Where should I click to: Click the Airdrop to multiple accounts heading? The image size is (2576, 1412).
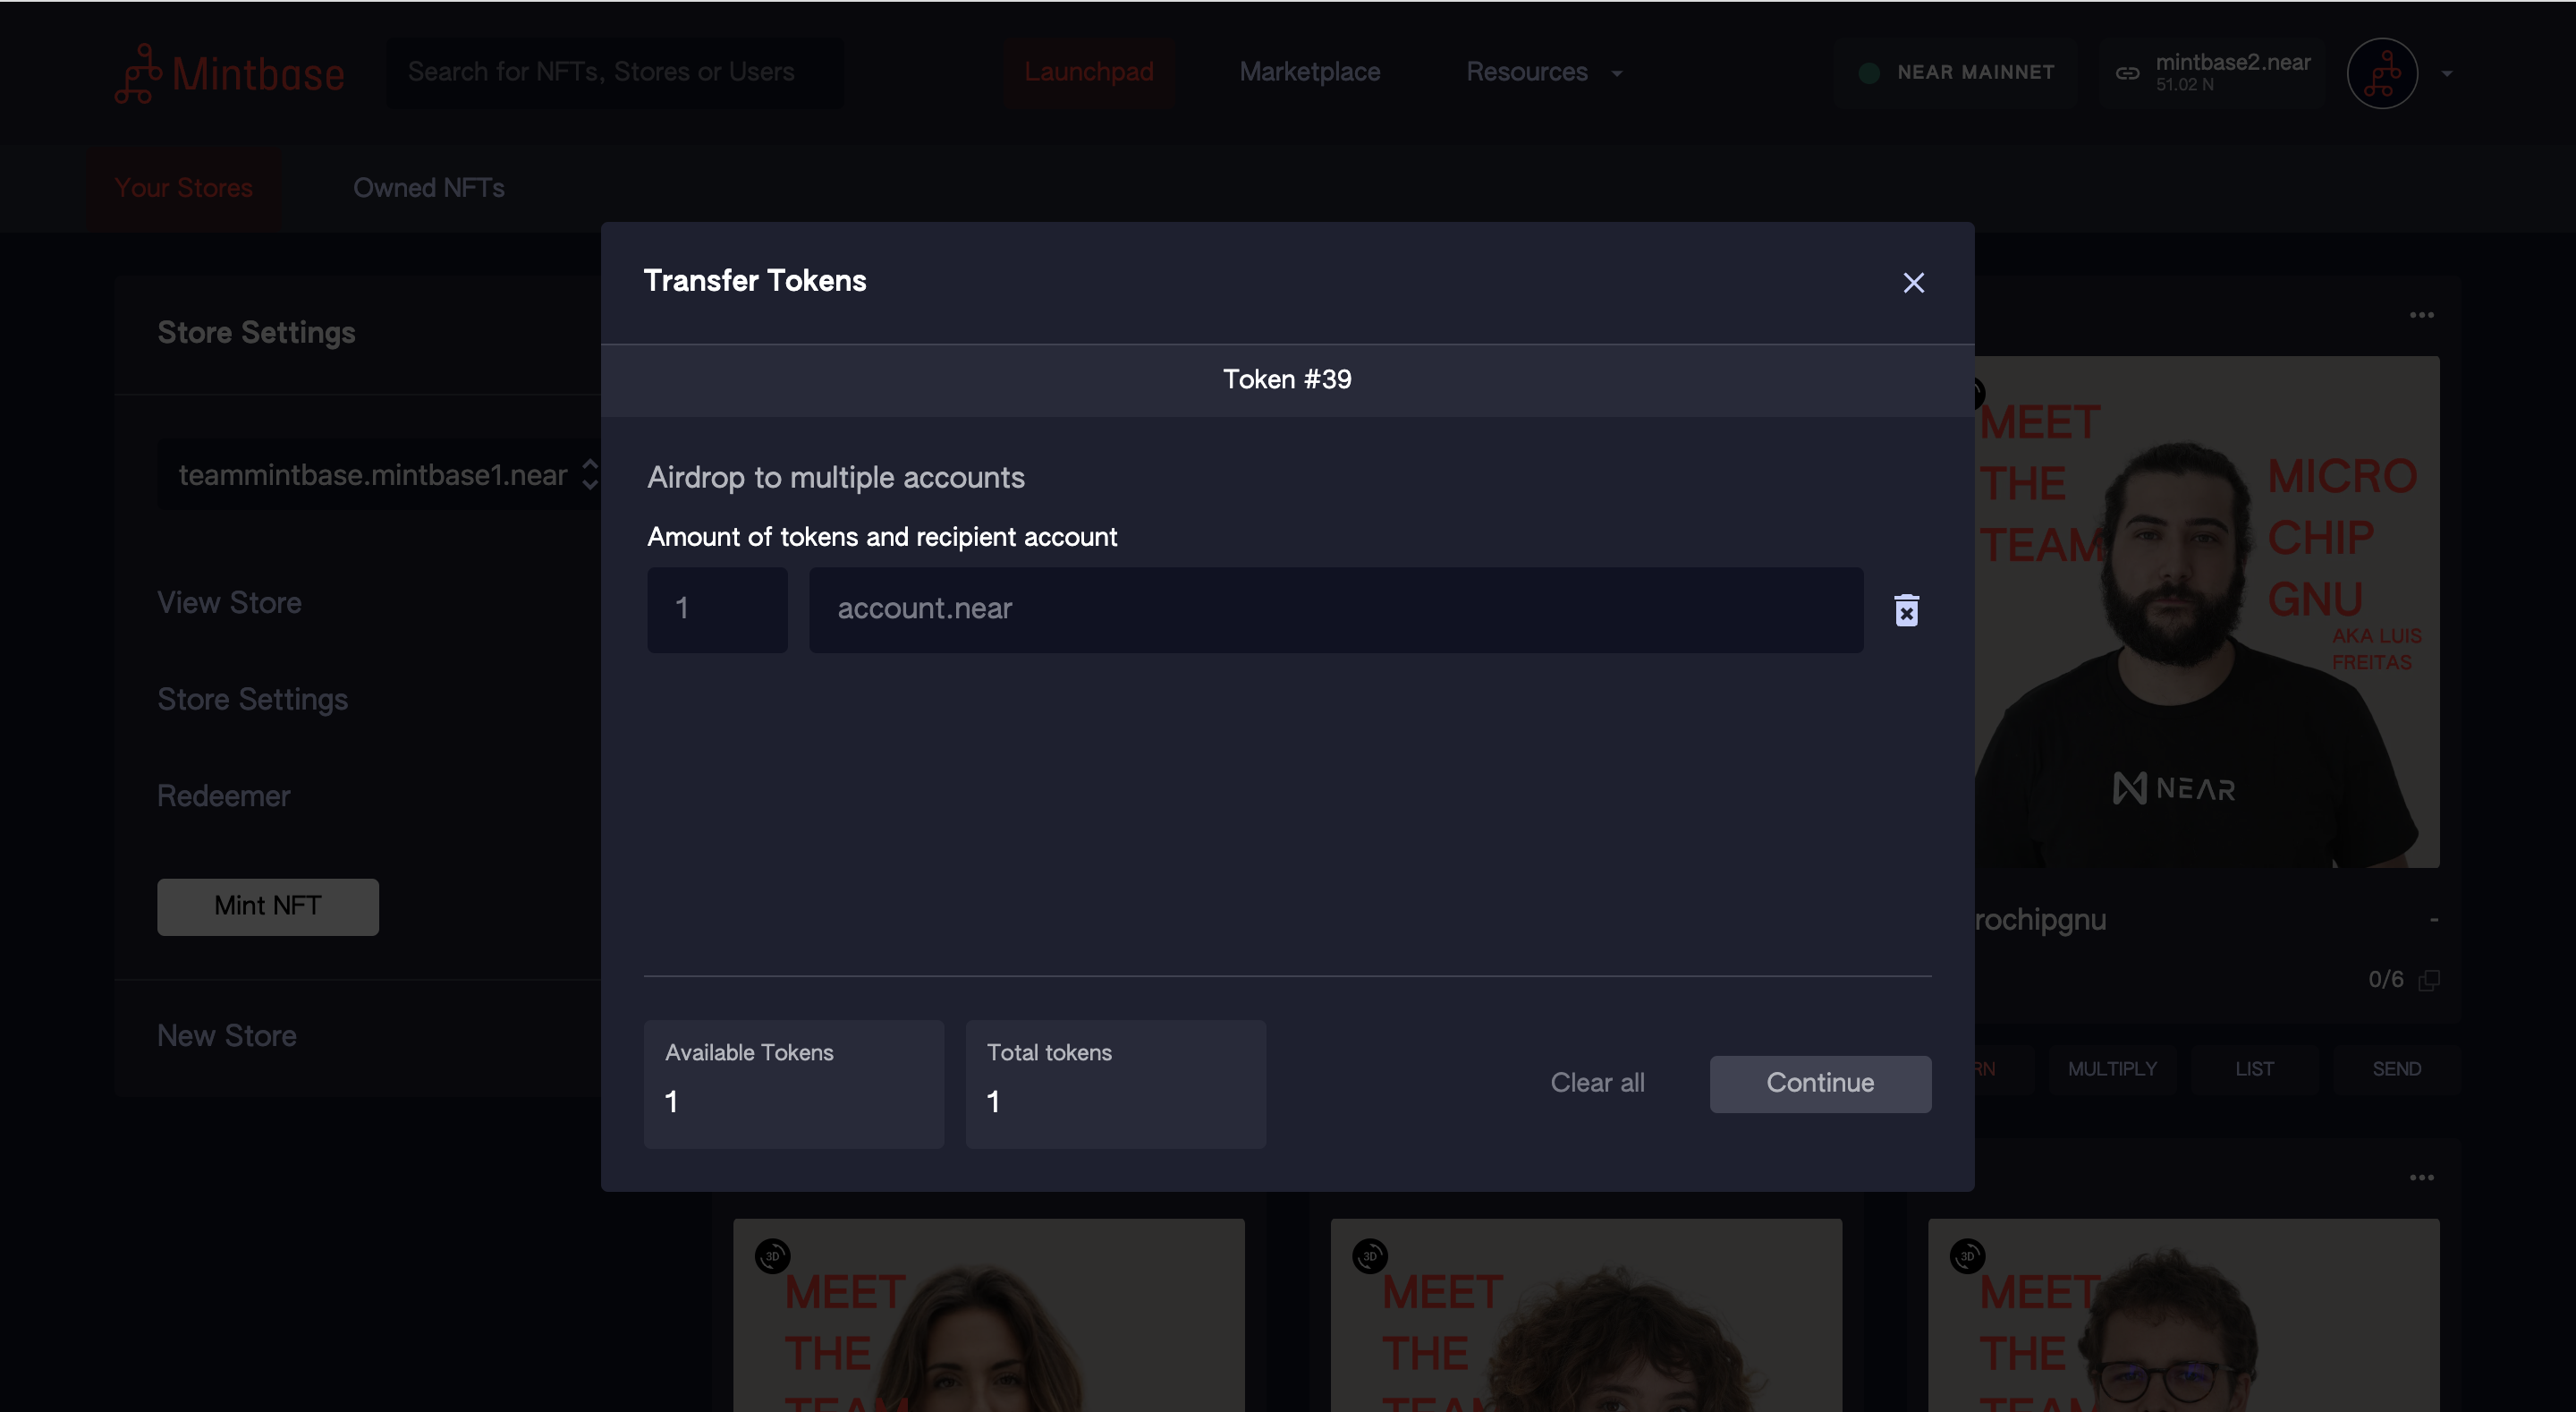[x=836, y=477]
